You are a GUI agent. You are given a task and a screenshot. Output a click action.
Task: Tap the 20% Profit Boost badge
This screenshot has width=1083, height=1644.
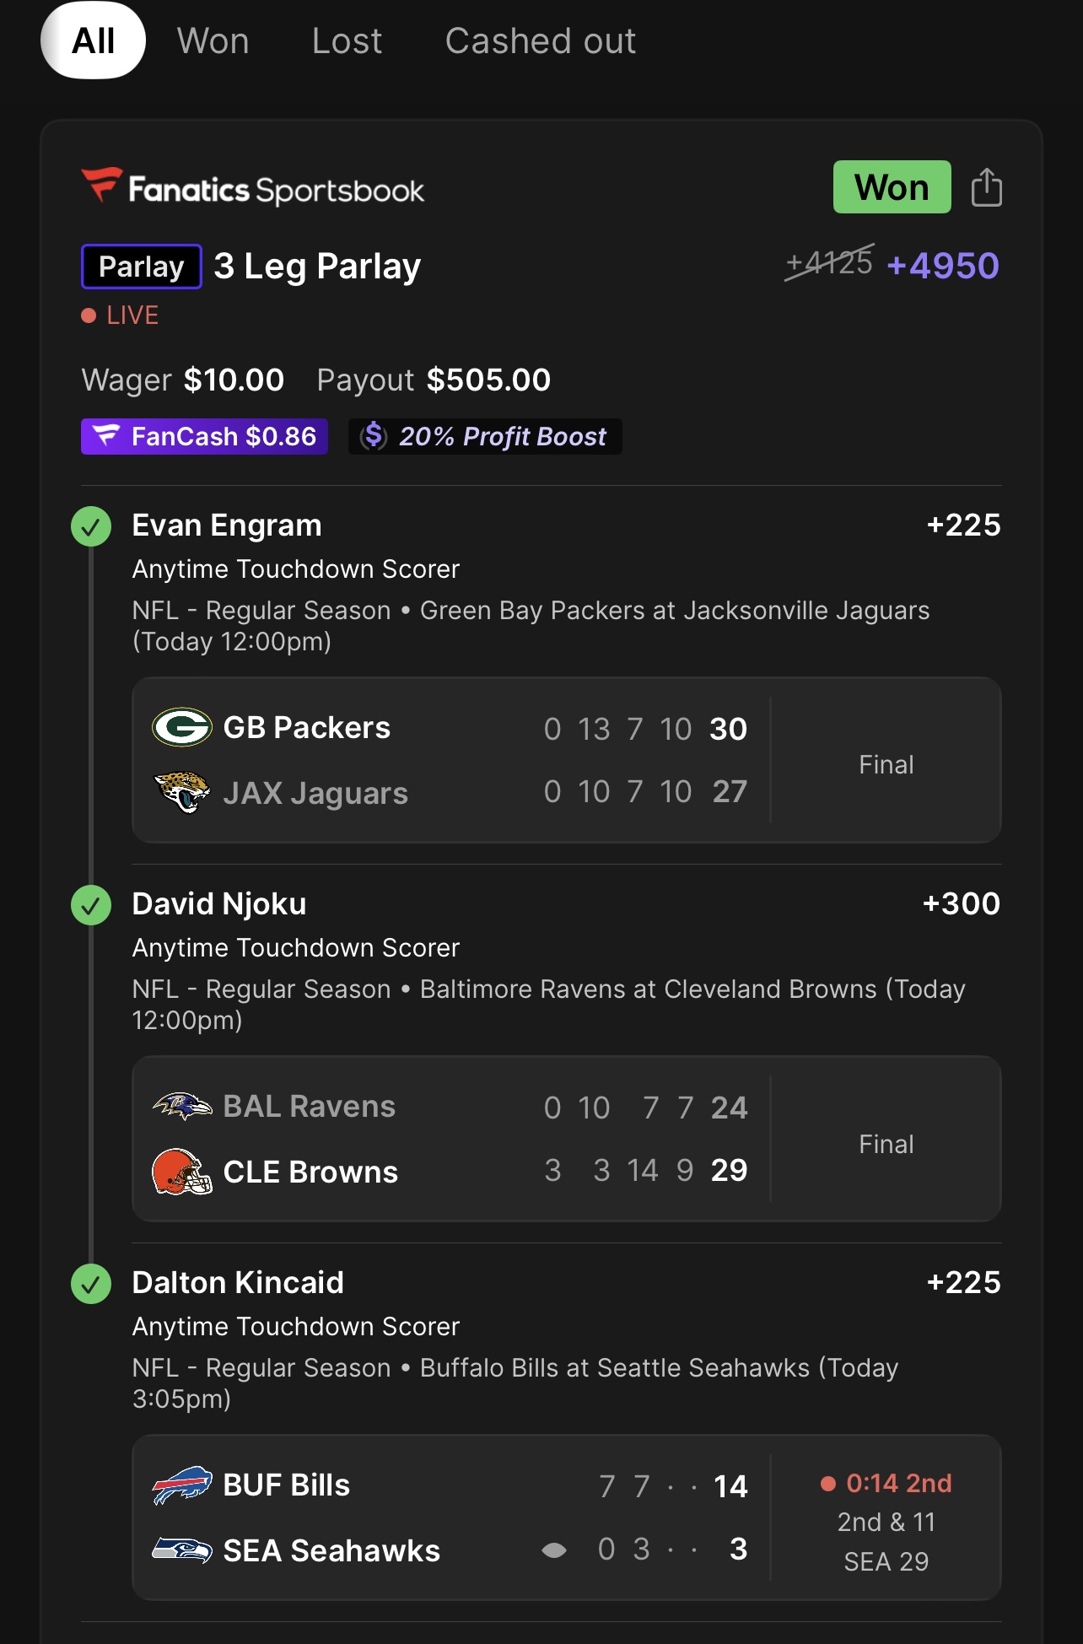click(485, 436)
